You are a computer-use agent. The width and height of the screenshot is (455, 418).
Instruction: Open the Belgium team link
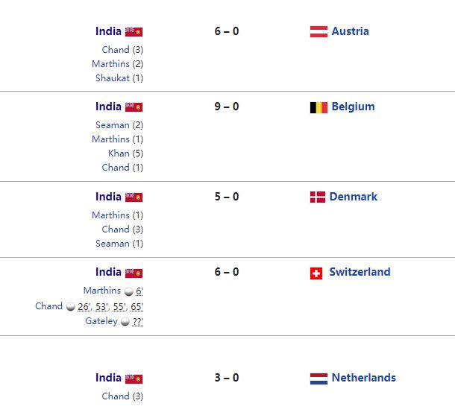(353, 107)
